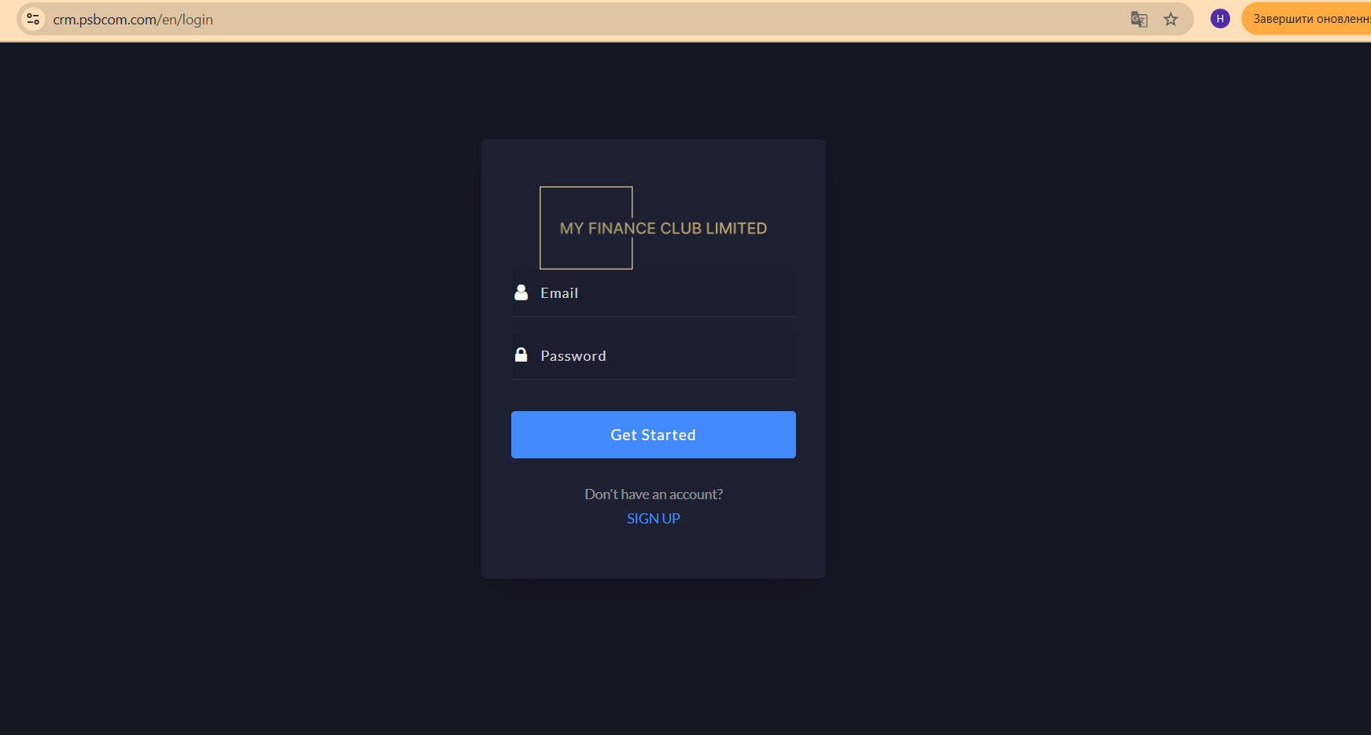The width and height of the screenshot is (1371, 735).
Task: Focus the Password input field
Action: click(654, 356)
